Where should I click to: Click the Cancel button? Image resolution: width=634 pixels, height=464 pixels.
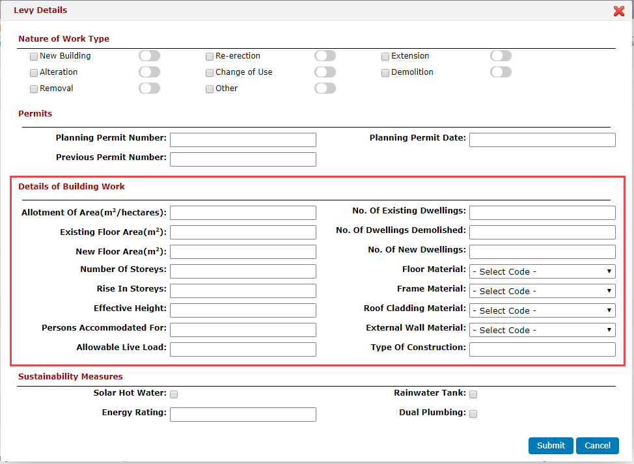[597, 446]
